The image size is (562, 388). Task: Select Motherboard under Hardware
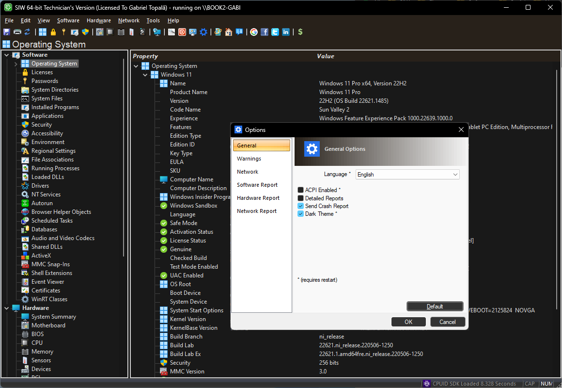(x=48, y=325)
